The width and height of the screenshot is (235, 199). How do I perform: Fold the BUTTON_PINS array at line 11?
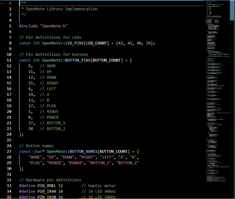[16, 60]
